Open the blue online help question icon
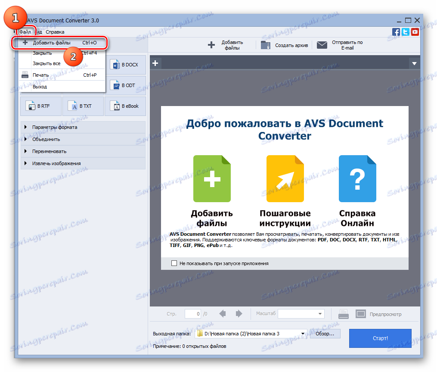 tap(357, 178)
